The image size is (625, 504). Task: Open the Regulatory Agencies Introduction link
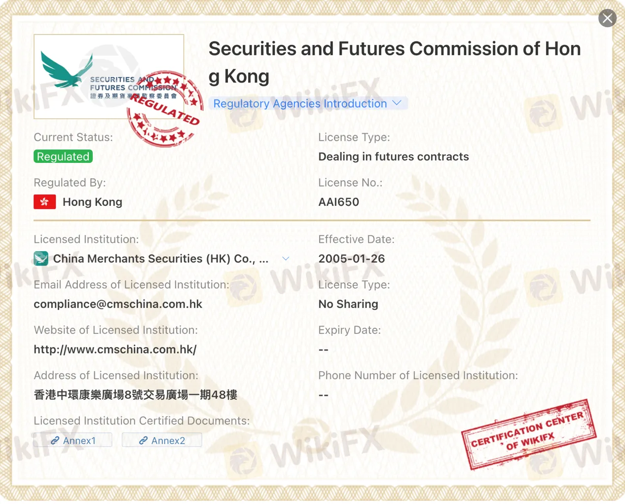pyautogui.click(x=300, y=104)
